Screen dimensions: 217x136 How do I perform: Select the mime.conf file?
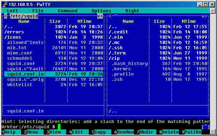(54, 53)
